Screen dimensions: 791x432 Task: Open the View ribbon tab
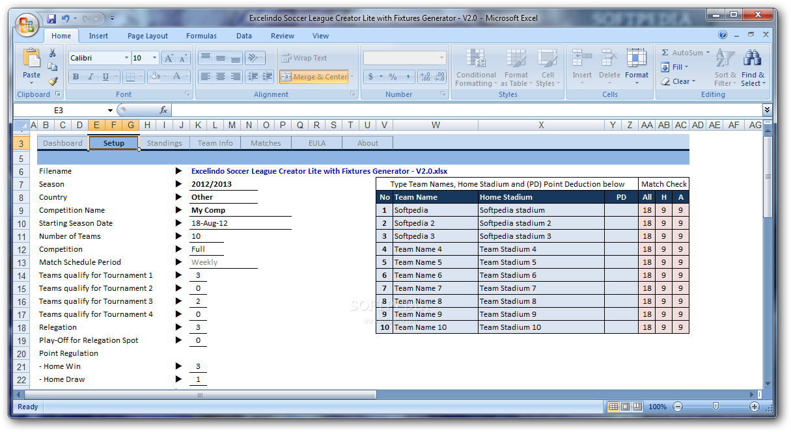(321, 36)
